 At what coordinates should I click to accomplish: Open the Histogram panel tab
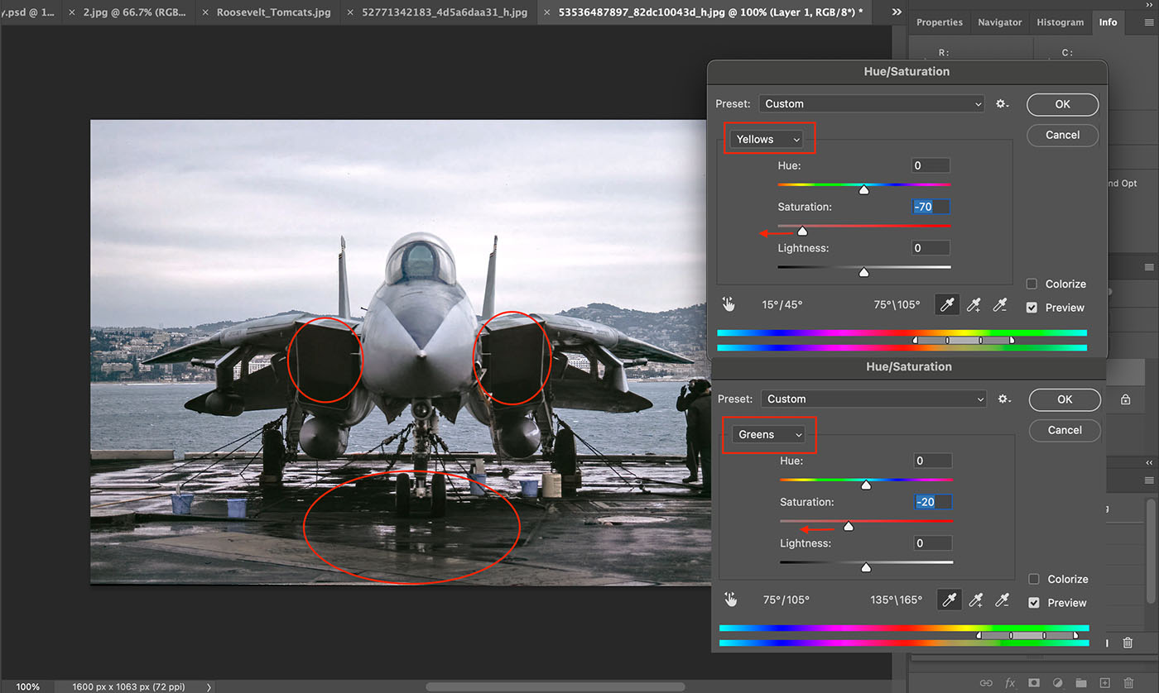[1060, 22]
